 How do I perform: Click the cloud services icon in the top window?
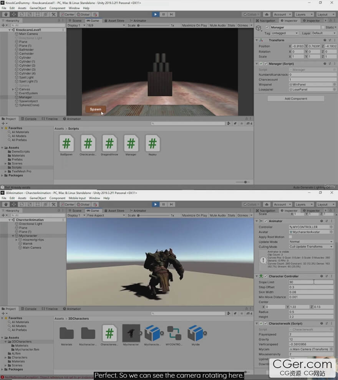coord(267,14)
